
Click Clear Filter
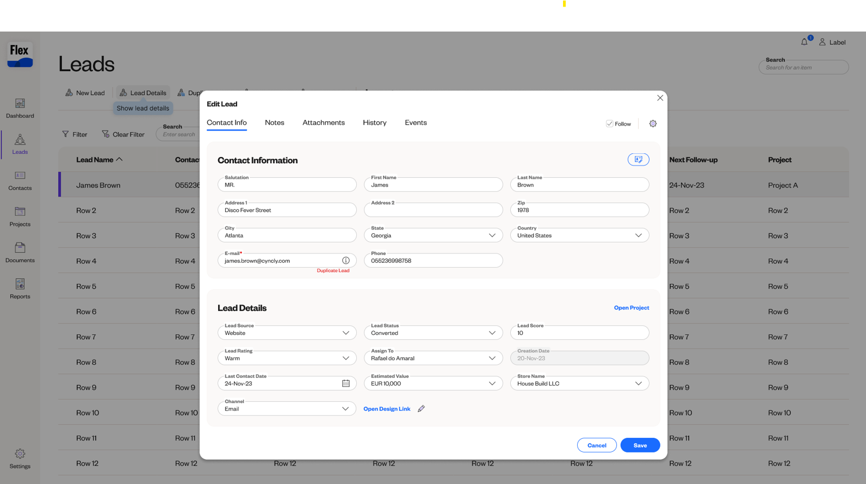(x=123, y=134)
